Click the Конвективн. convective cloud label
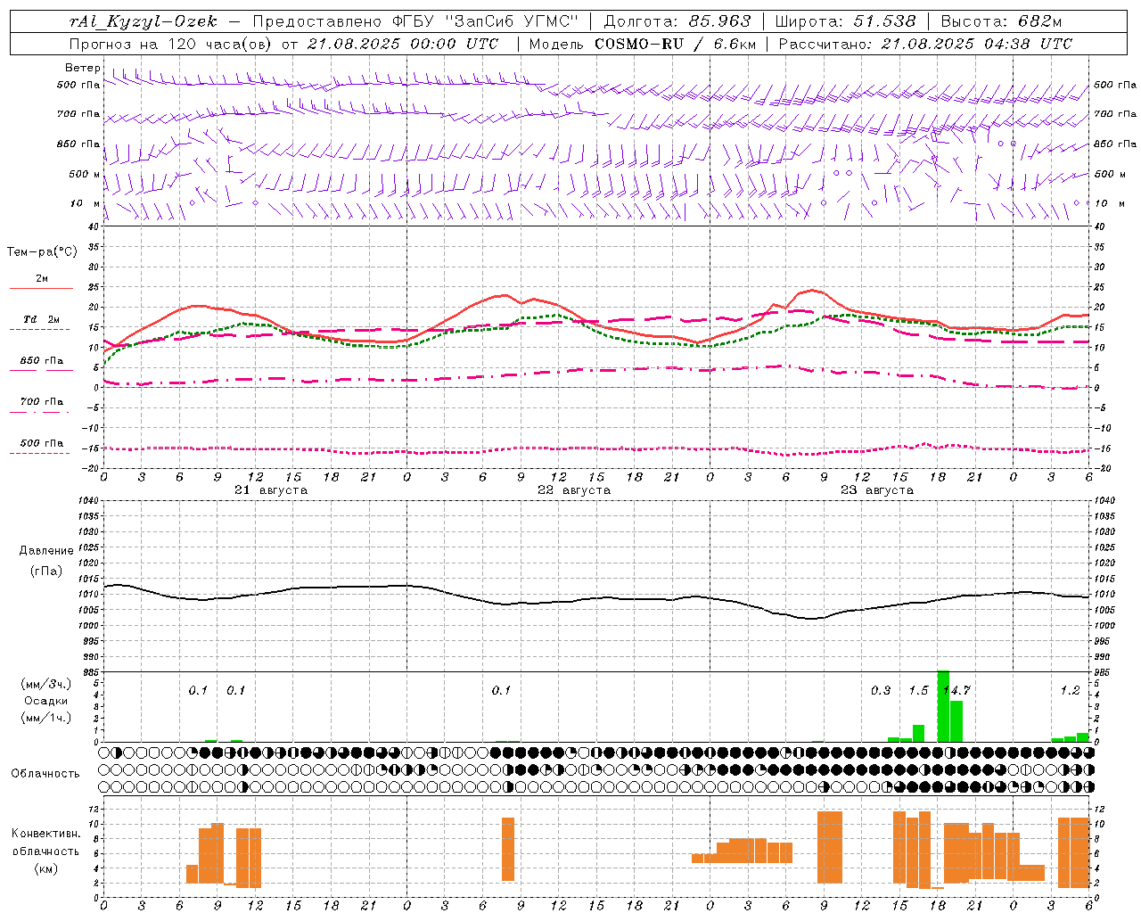This screenshot has width=1141, height=913. (46, 834)
